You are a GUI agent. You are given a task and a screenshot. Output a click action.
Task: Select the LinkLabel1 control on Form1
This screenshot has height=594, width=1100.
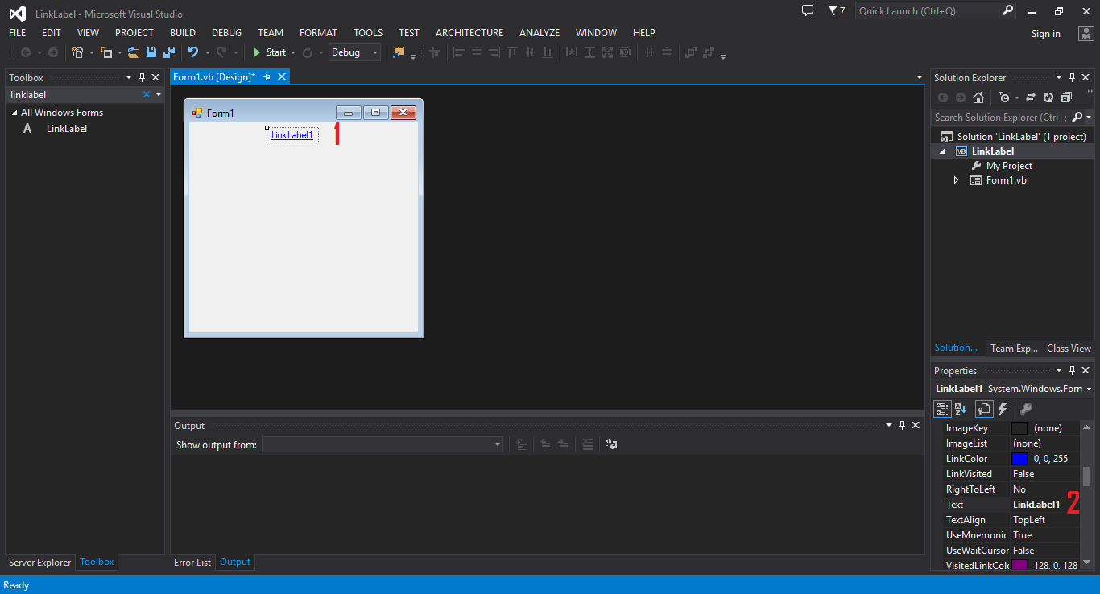[x=292, y=134]
